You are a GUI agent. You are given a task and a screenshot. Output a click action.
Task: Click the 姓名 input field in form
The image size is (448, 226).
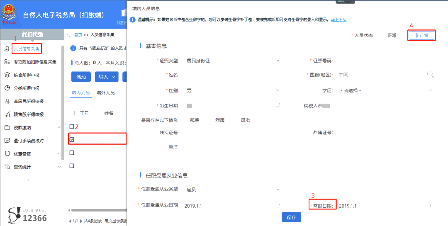(233, 75)
